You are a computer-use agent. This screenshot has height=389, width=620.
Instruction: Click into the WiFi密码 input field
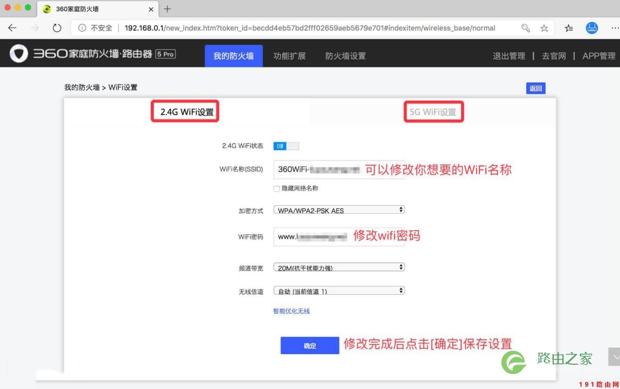coord(339,237)
